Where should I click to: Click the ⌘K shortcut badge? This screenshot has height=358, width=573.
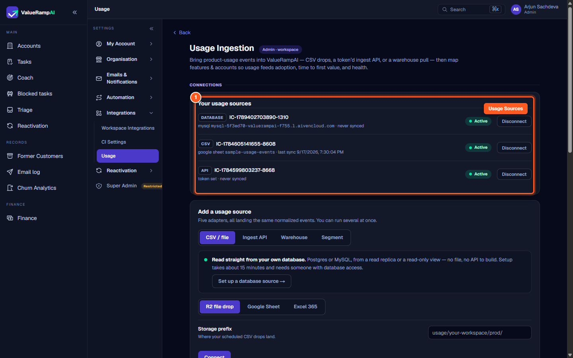[495, 9]
